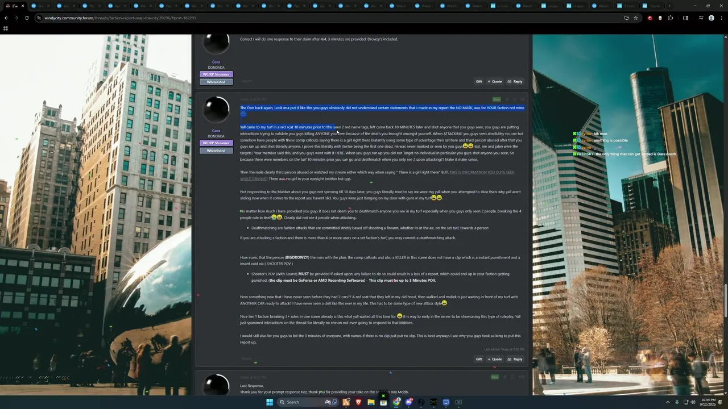View site information icon in address bar
The height and width of the screenshot is (409, 728).
click(39, 18)
